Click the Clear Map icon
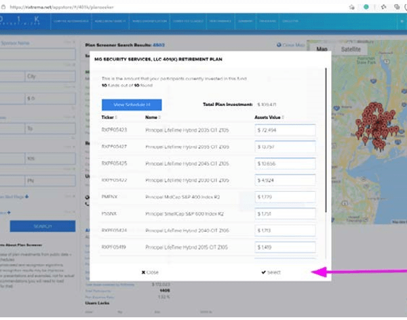Screen dimensions: 407x320 [280, 45]
